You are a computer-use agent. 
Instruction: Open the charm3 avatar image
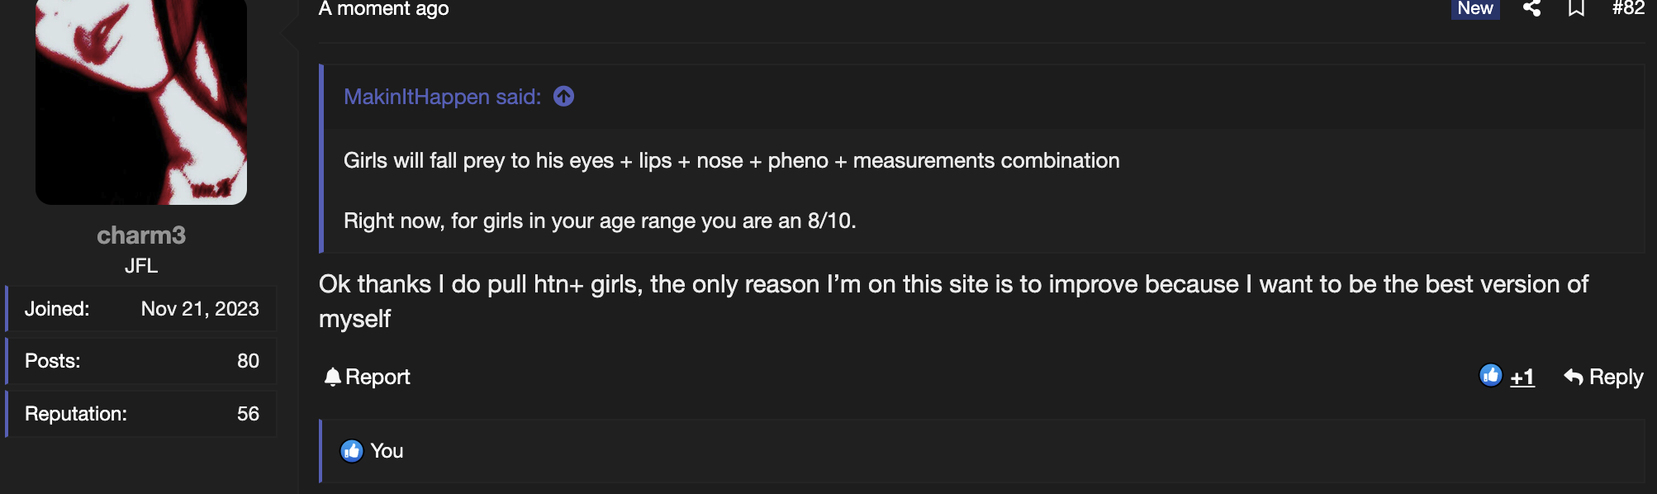(x=141, y=100)
